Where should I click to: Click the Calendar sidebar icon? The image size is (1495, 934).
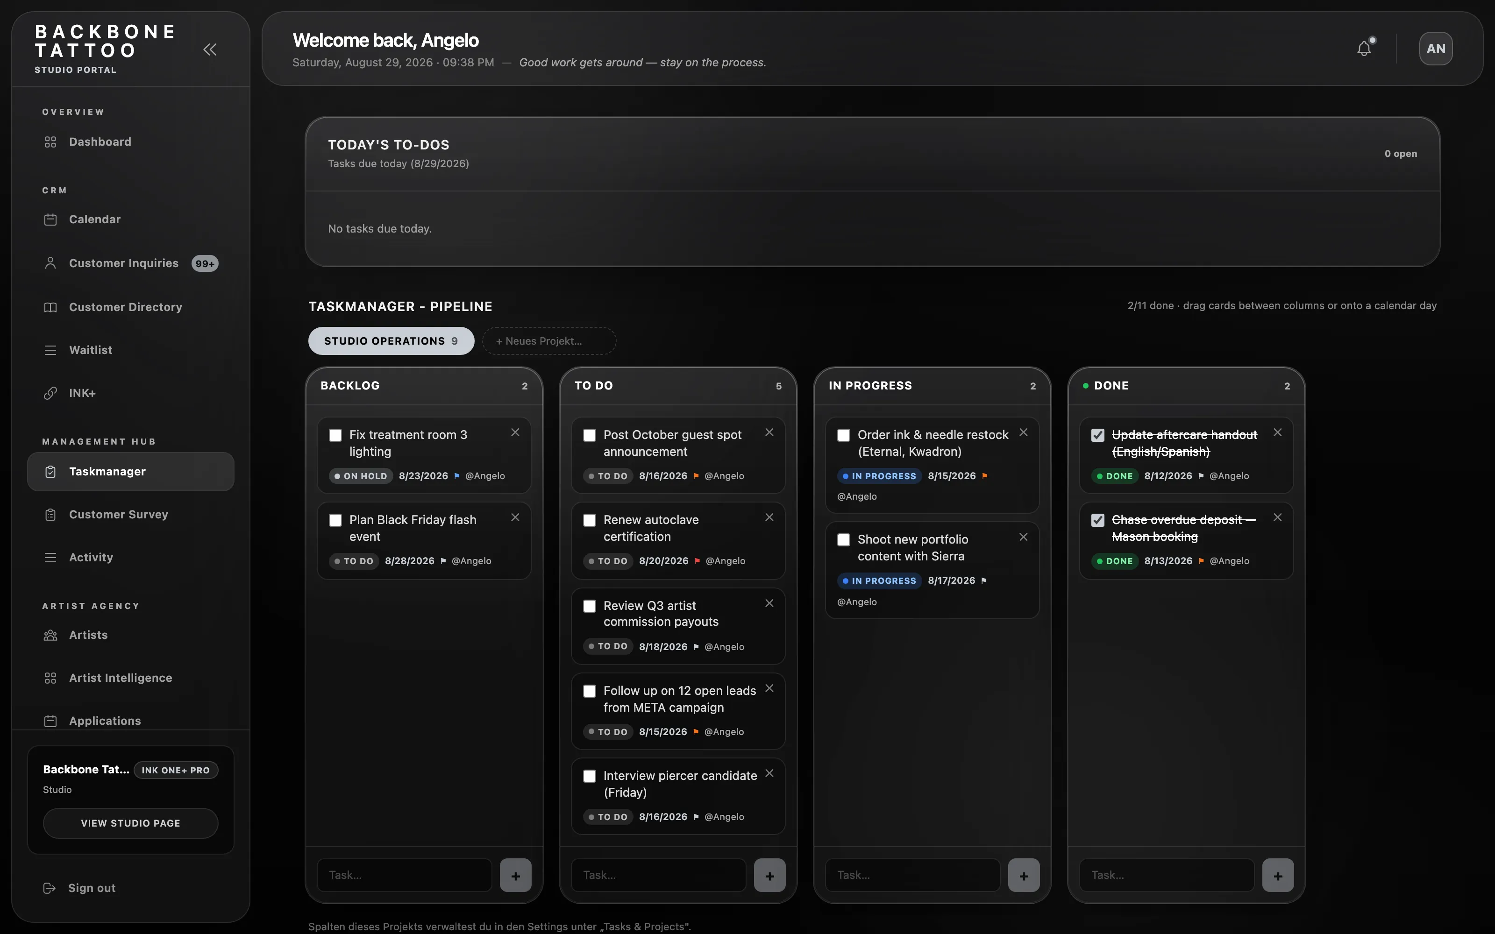[50, 219]
